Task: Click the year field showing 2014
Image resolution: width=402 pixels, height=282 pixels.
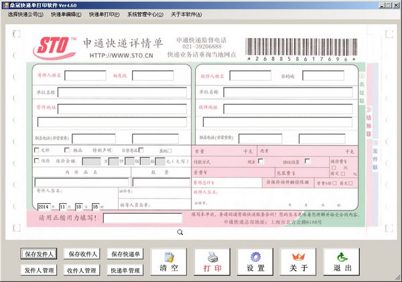Action: (44, 207)
